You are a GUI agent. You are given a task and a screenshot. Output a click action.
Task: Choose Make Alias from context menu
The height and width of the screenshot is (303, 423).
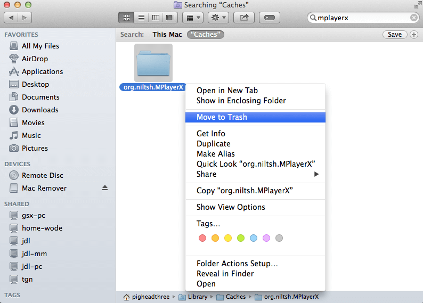(x=255, y=154)
